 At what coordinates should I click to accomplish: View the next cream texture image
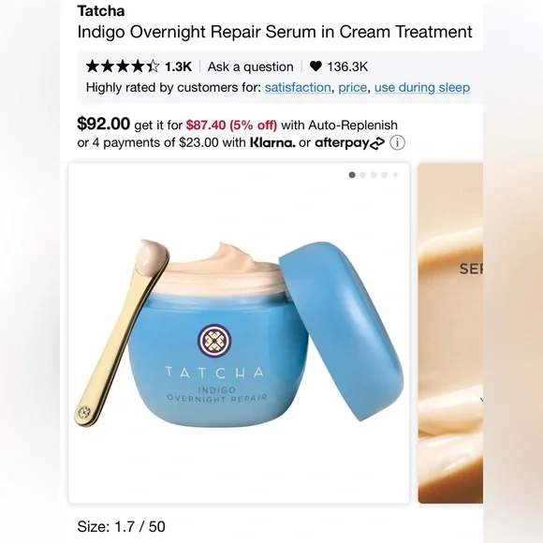[450, 333]
